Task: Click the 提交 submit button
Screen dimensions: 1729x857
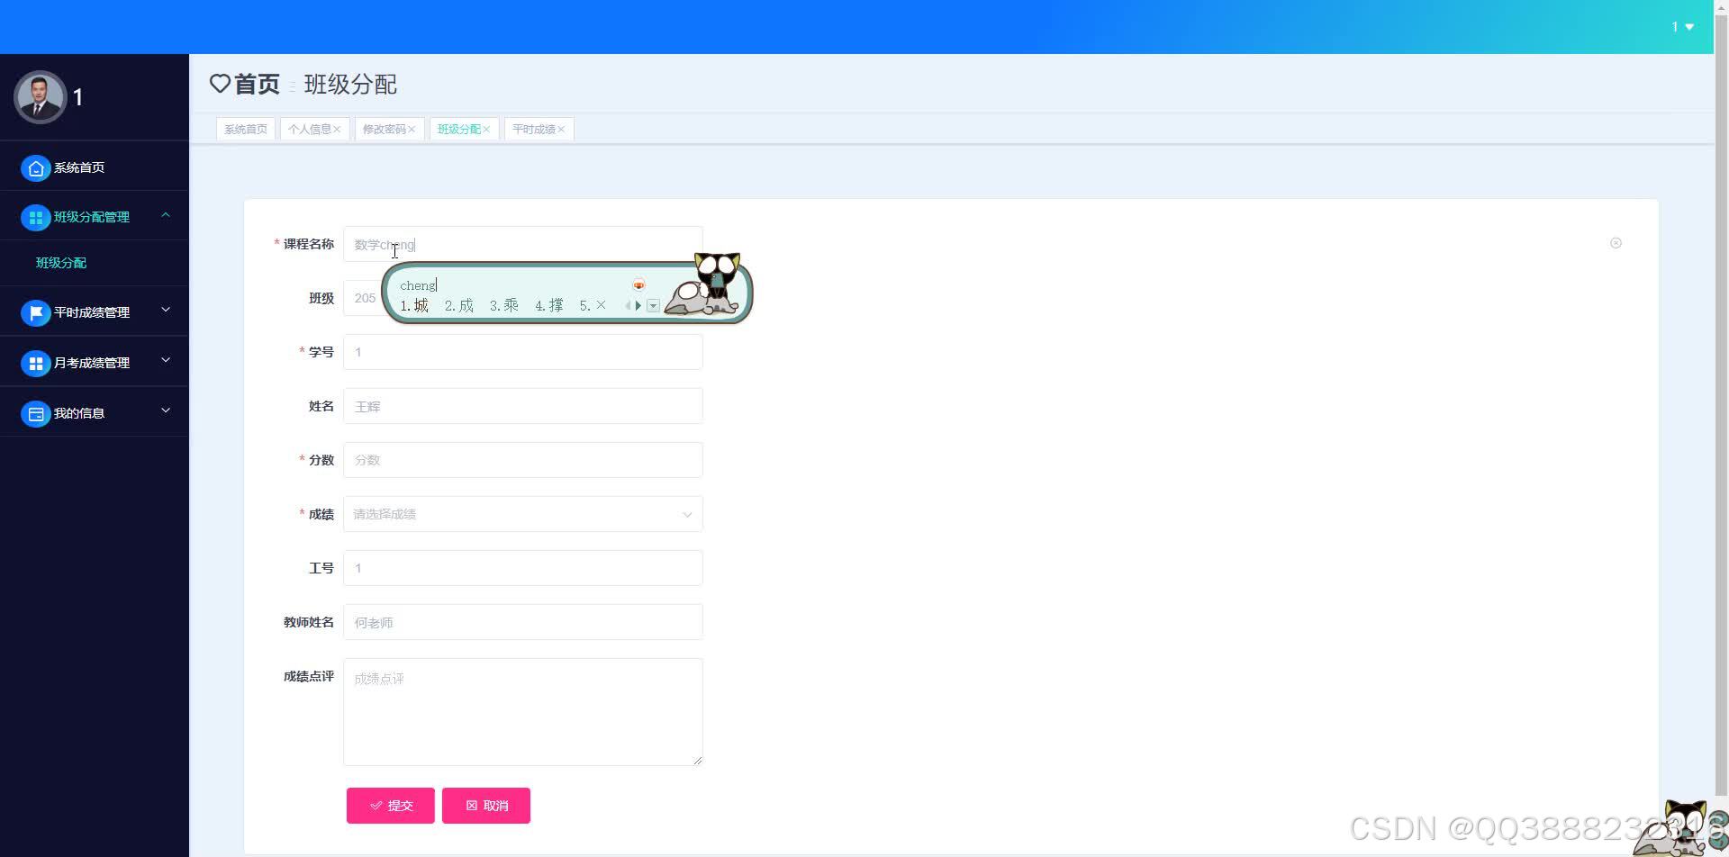Action: (391, 806)
